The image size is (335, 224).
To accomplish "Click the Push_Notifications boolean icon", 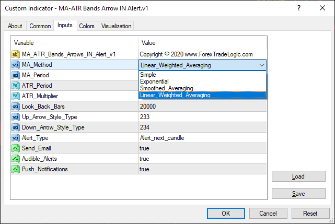I will click(x=15, y=169).
